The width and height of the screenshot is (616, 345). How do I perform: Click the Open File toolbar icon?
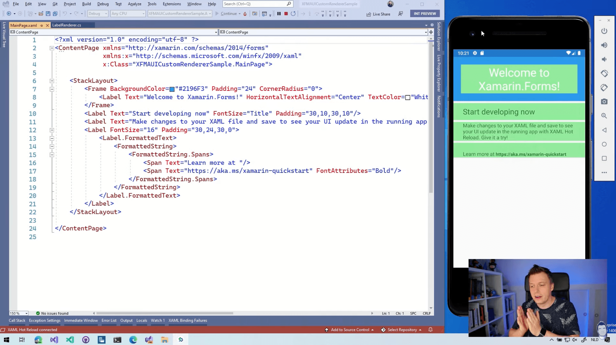[41, 14]
